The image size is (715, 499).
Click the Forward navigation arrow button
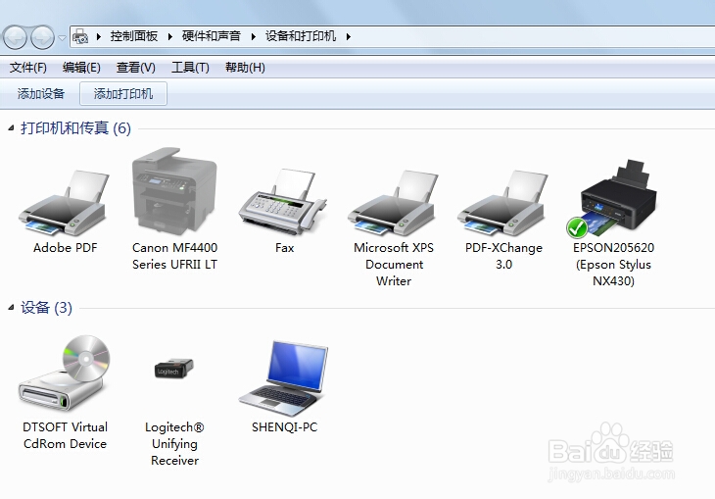(42, 37)
